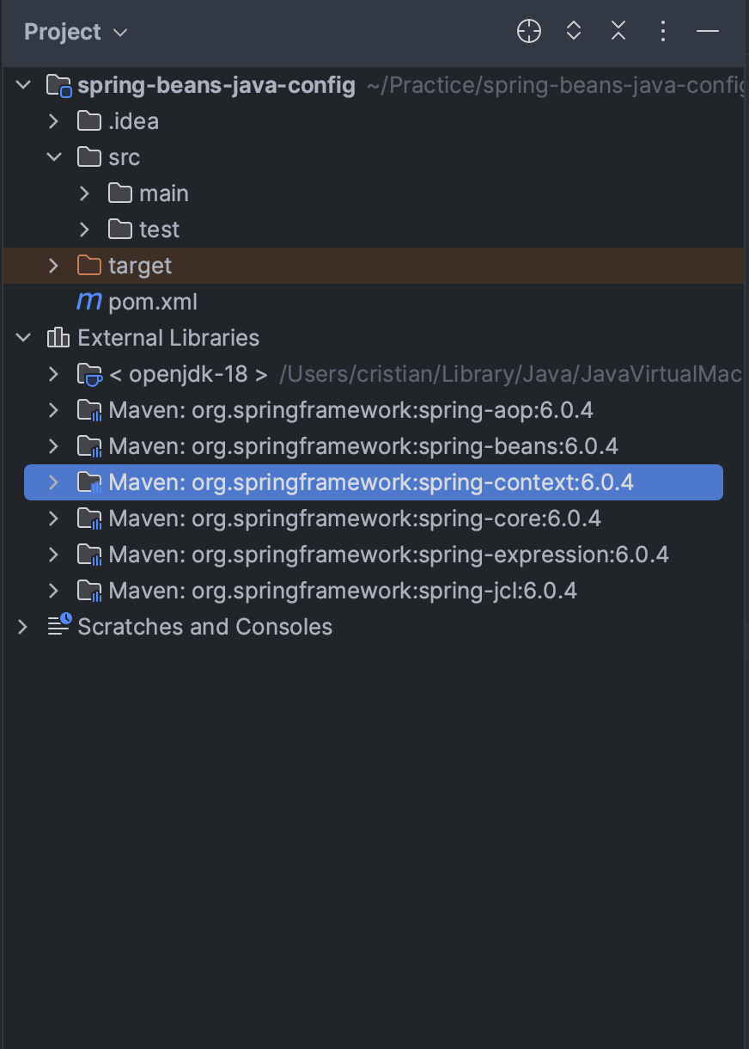Click the Maven pom.xml file icon
This screenshot has height=1049, width=749.
coord(89,302)
